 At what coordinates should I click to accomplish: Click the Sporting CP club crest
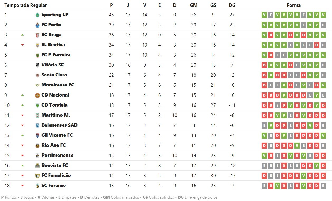(x=37, y=15)
